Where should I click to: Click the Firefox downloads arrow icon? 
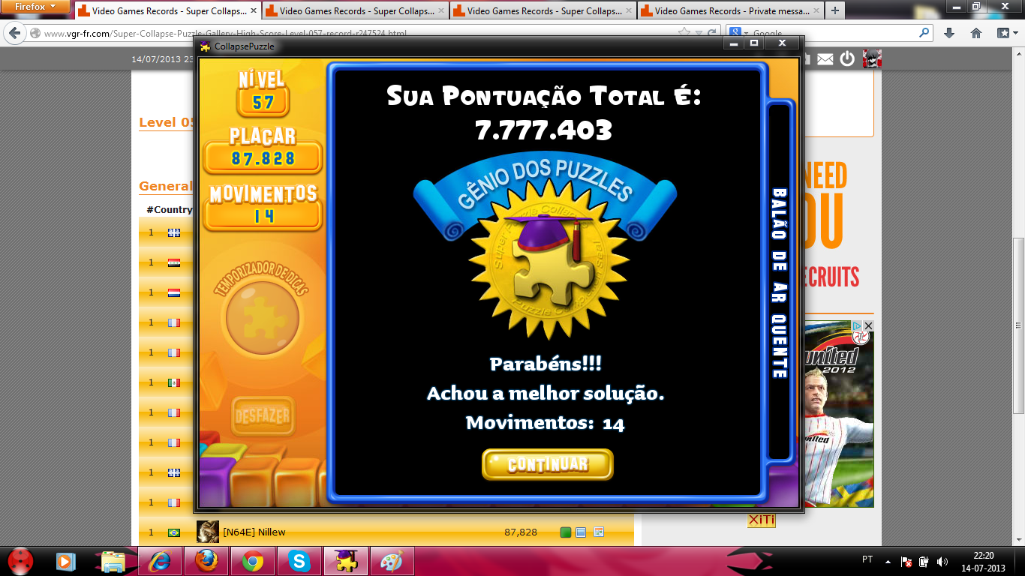coord(949,33)
